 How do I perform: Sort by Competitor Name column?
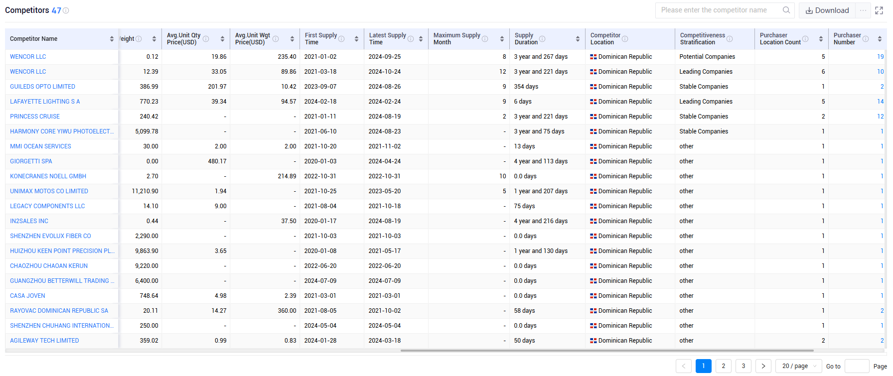(x=112, y=39)
